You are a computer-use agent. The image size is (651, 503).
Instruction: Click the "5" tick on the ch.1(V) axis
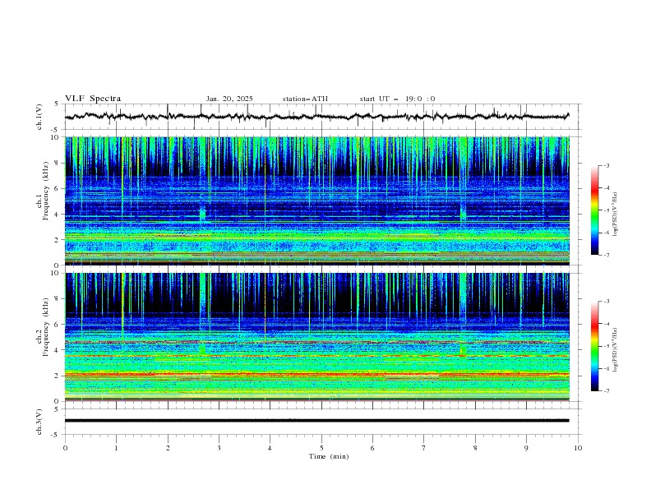(57, 104)
